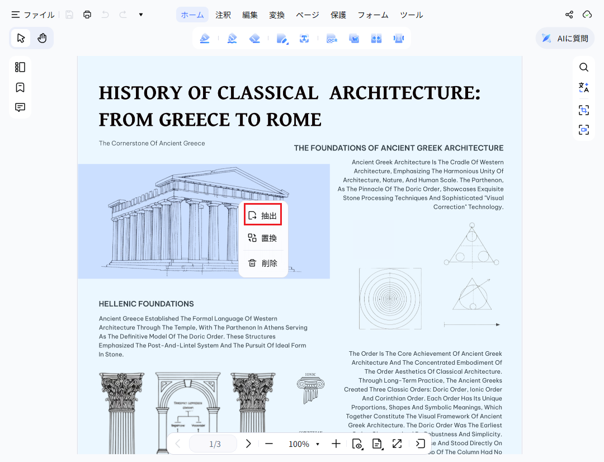604x462 pixels.
Task: Click the screenshot capture icon
Action: pos(584,110)
